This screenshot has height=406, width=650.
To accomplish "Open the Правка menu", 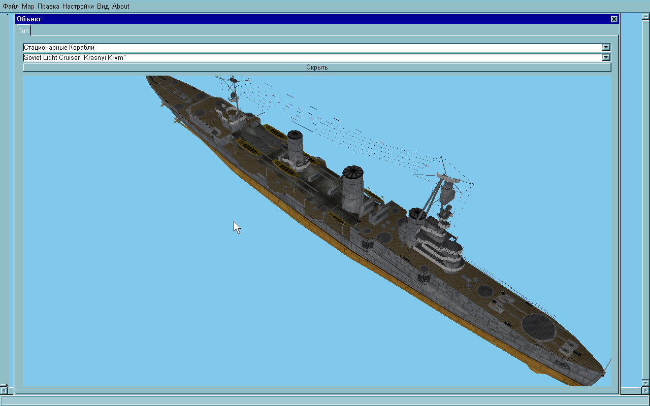I will pos(48,6).
